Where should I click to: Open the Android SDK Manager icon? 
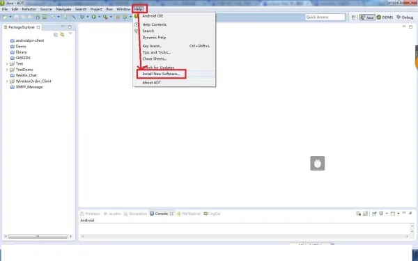point(38,17)
